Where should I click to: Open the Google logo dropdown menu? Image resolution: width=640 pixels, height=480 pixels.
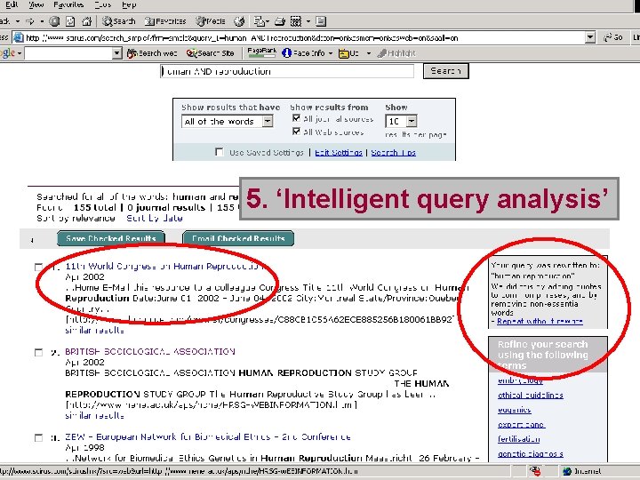(20, 53)
